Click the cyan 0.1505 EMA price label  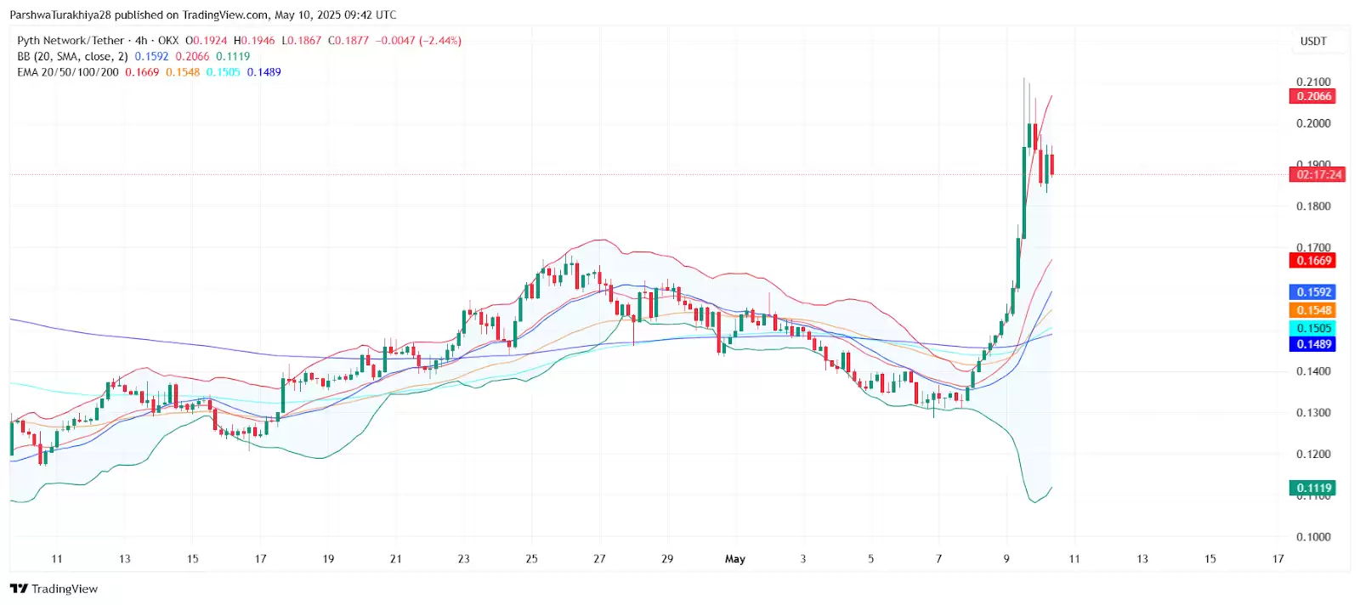coord(1313,328)
